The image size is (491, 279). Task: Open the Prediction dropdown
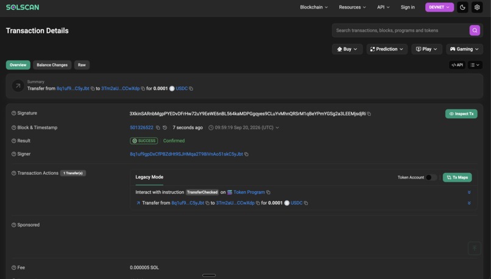tap(387, 49)
